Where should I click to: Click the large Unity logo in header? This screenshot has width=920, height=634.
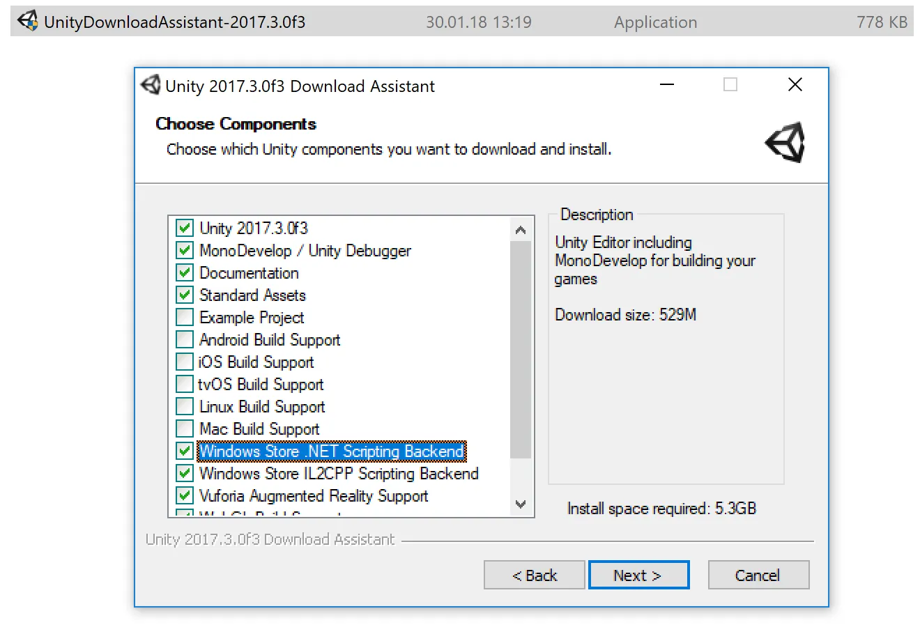[785, 143]
